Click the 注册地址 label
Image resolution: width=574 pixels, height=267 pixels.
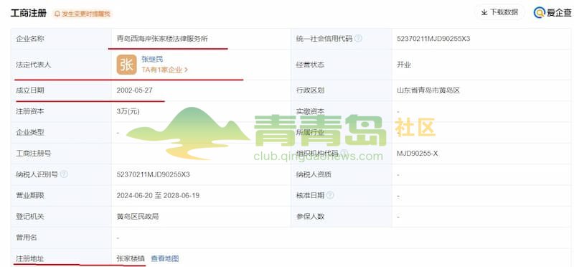pyautogui.click(x=30, y=258)
